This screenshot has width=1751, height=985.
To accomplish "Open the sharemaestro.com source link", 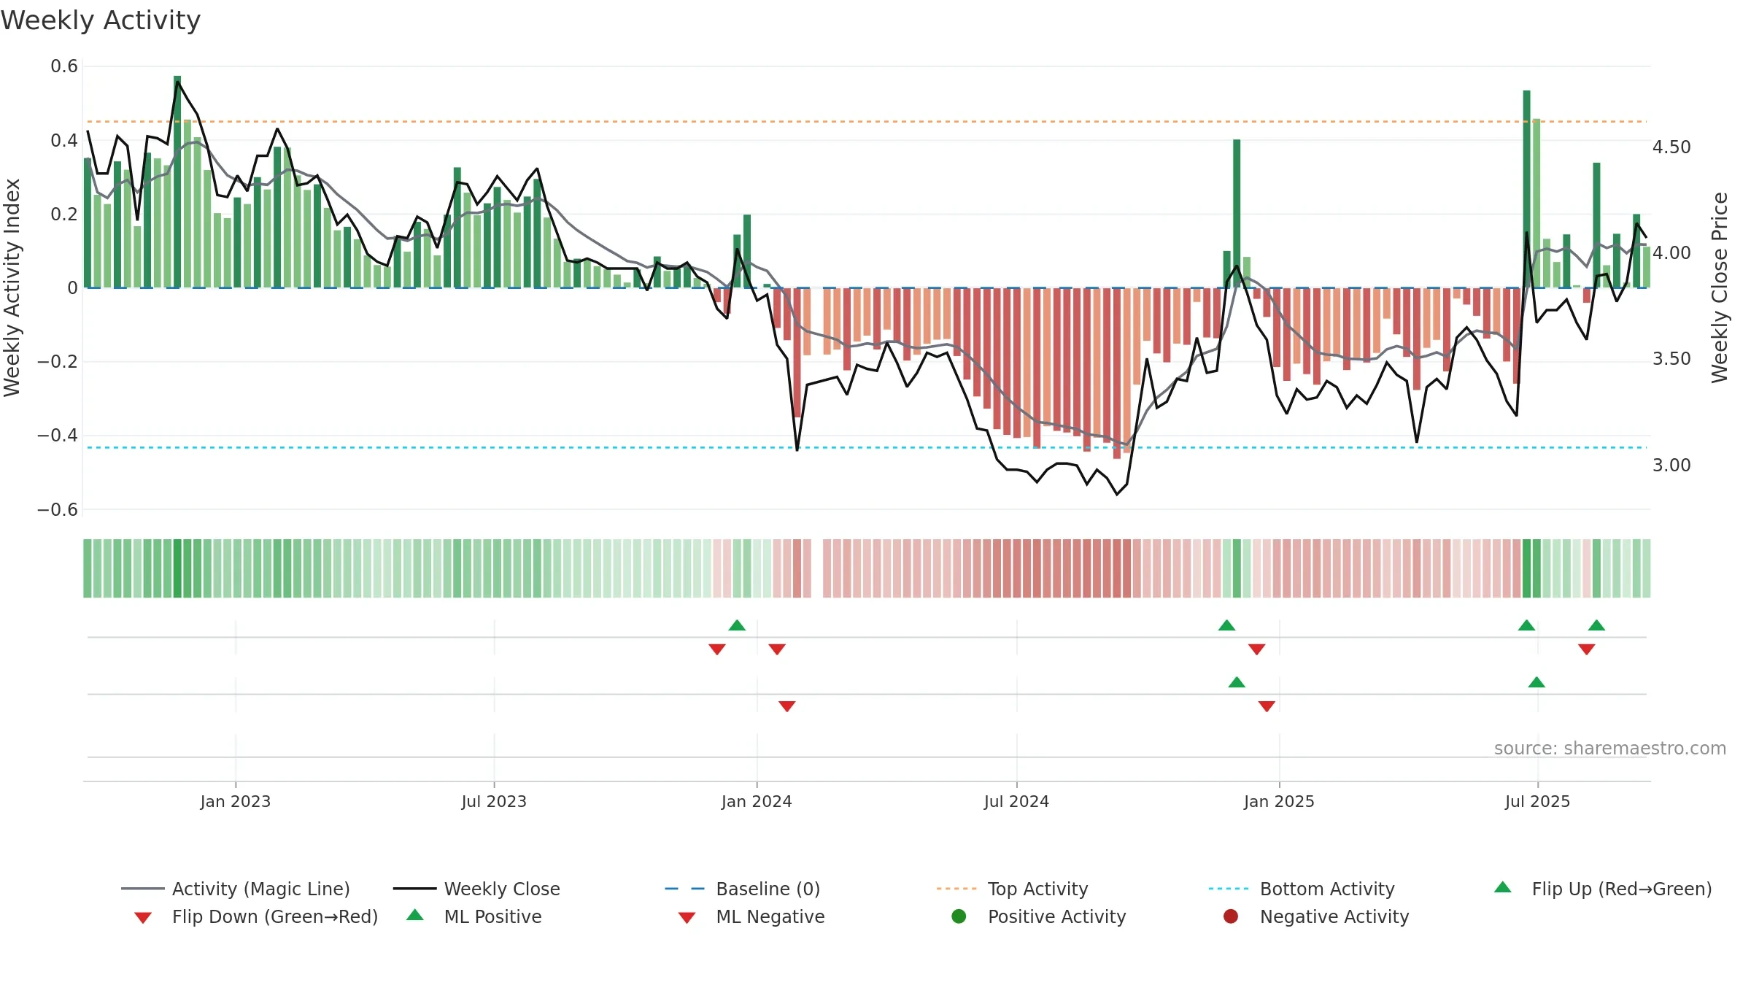I will (x=1609, y=748).
